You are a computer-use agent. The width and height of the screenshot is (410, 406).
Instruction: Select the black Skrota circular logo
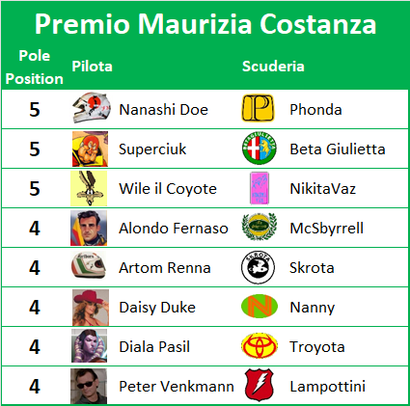click(x=258, y=267)
